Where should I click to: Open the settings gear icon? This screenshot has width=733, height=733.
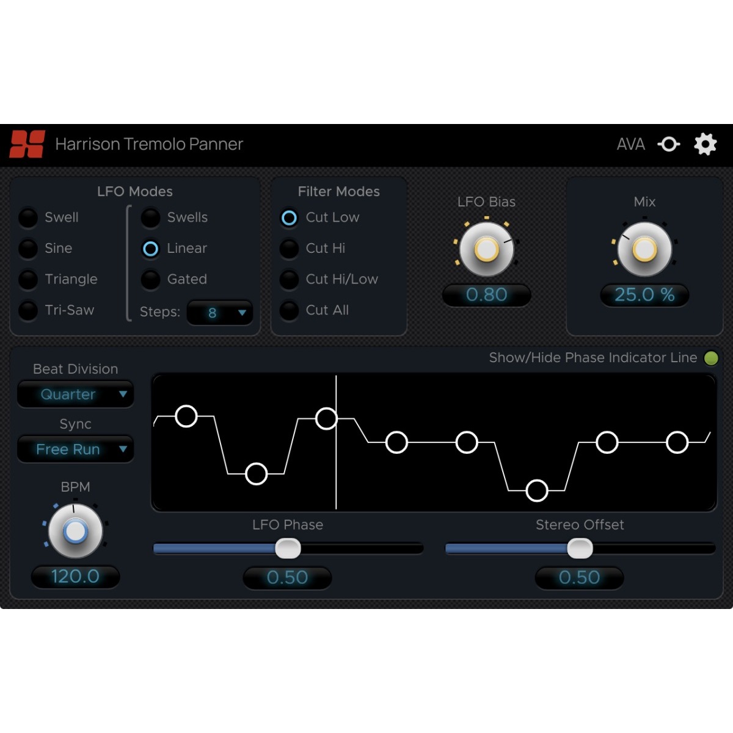706,144
